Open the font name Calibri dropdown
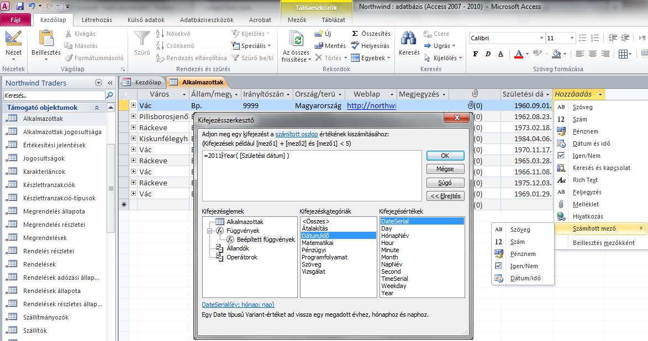Screen dimensions: 648x341 tap(541, 38)
